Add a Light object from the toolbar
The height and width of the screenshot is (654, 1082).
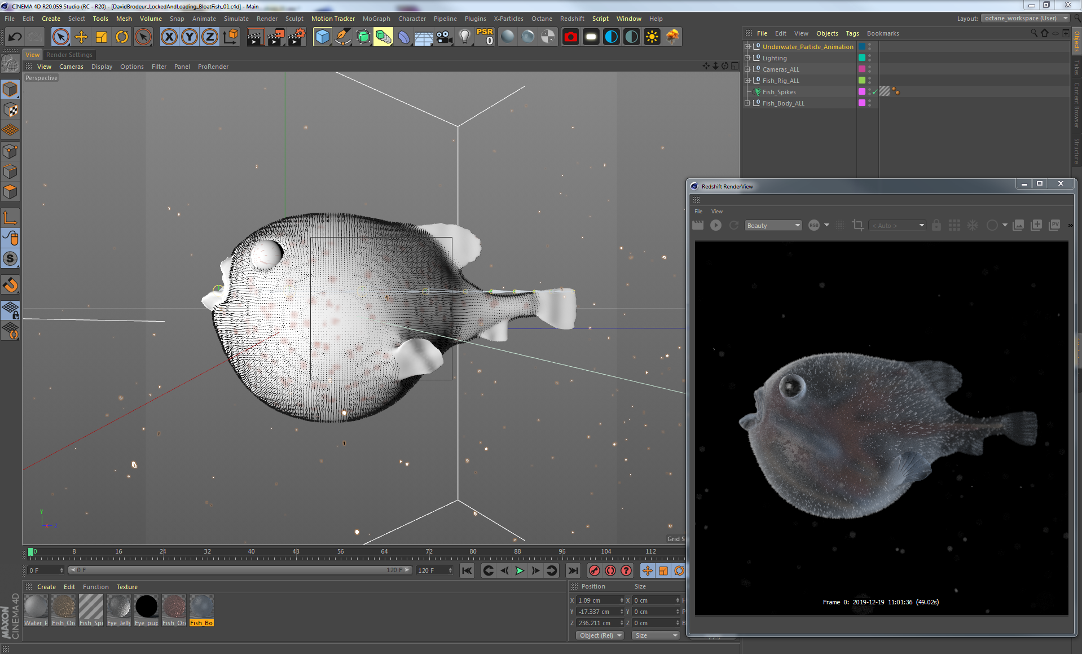464,37
